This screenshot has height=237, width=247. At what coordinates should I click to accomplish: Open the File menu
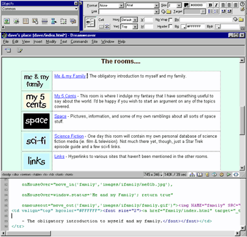tap(6, 42)
